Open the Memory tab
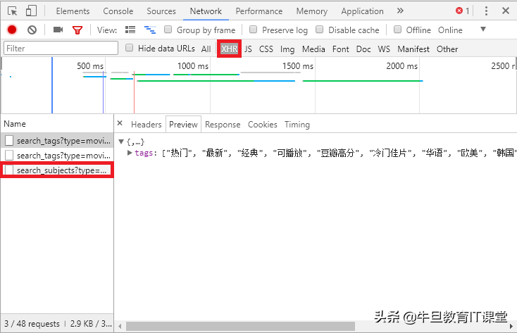This screenshot has width=517, height=333. 311,11
